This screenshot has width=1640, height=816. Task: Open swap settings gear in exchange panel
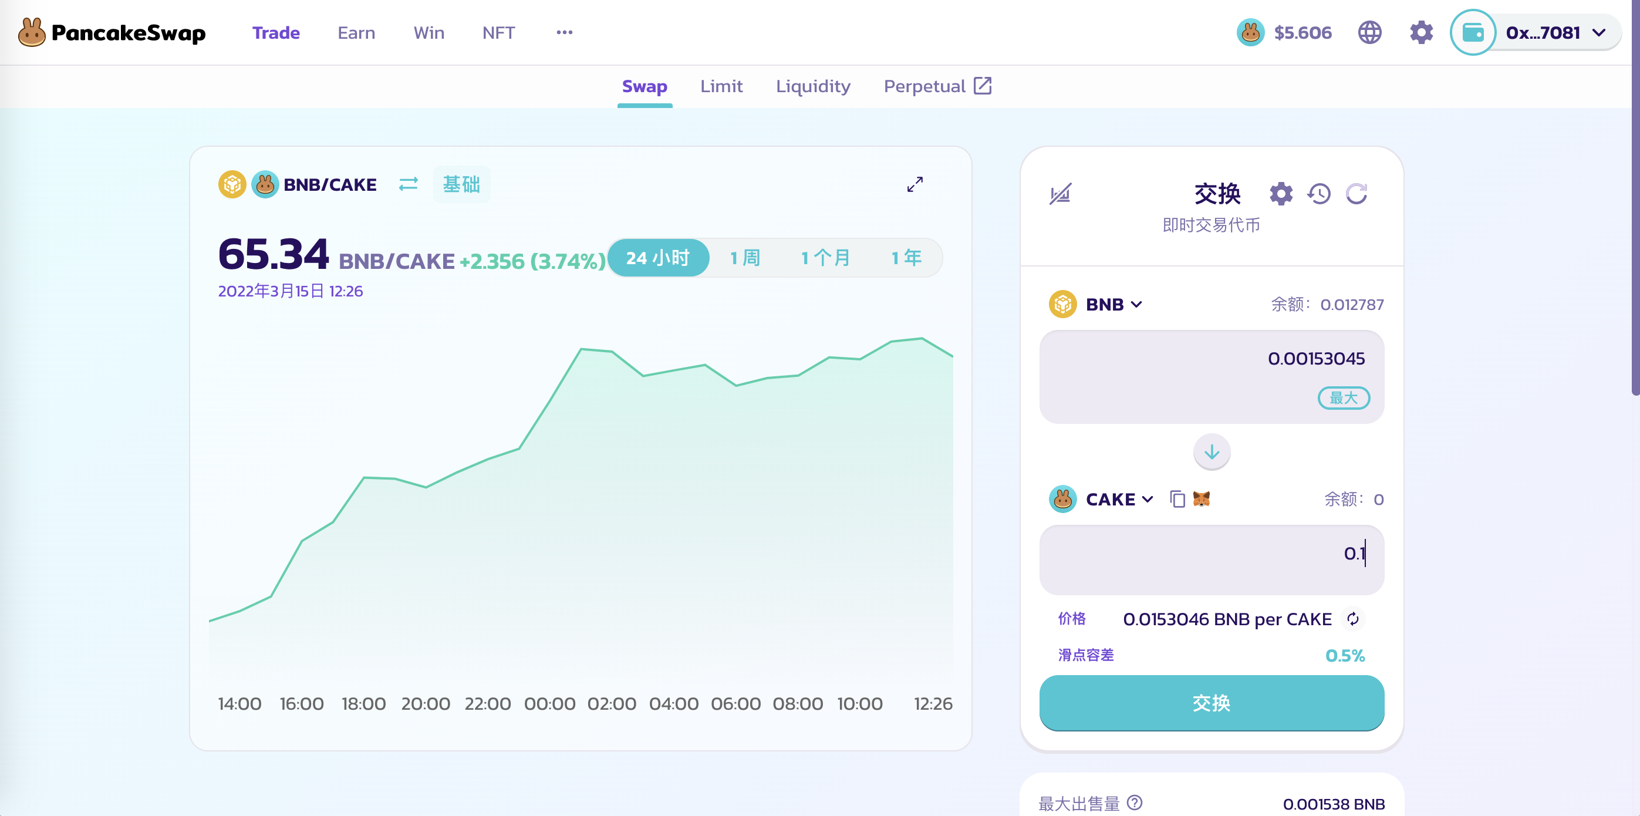[x=1281, y=194]
